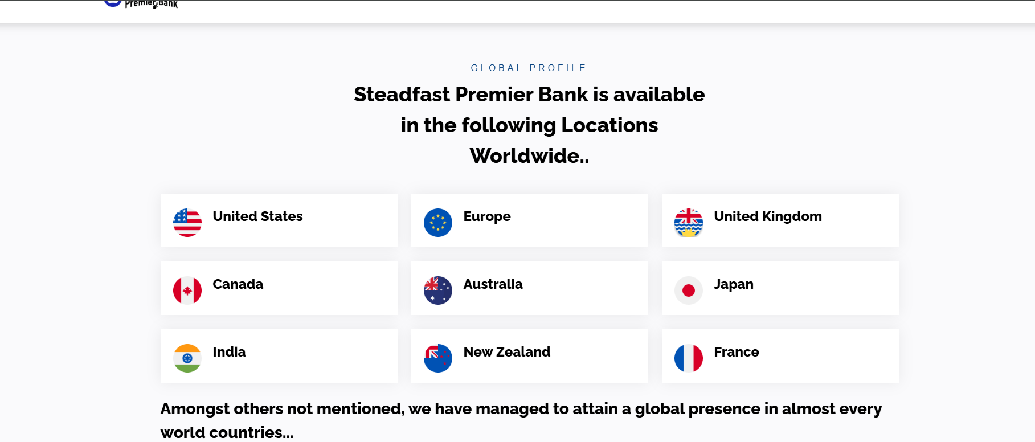Click the Japan red circle flag icon
Image resolution: width=1035 pixels, height=442 pixels.
[689, 290]
